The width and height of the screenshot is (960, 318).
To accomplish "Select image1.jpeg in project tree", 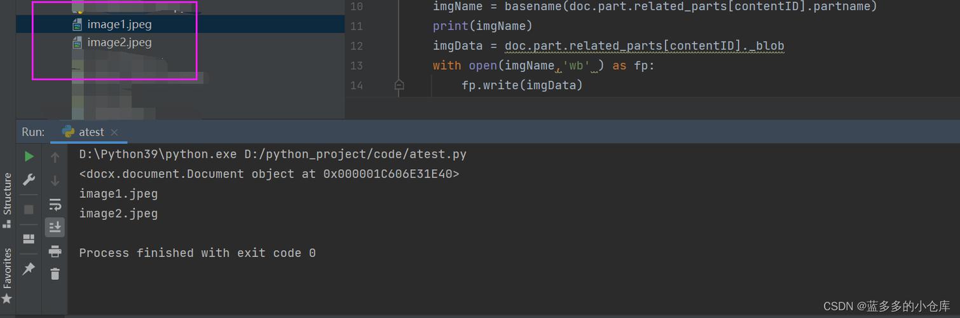I will point(120,25).
